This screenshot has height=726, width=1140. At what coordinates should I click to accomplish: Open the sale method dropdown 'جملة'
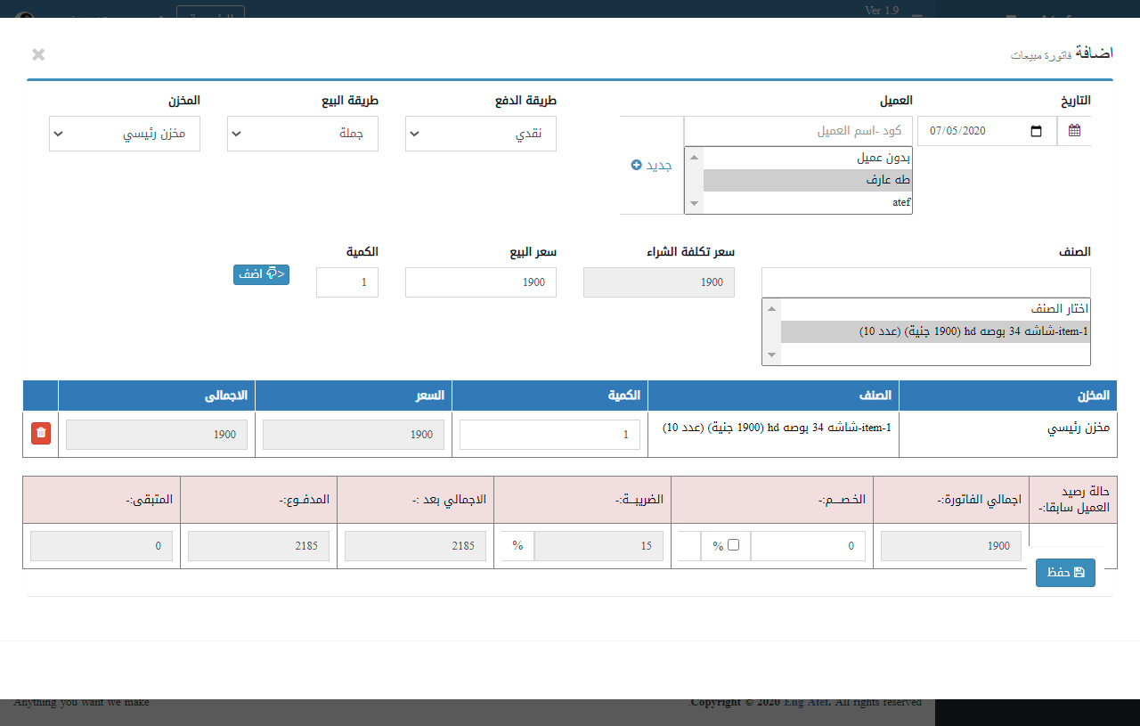[x=303, y=134]
